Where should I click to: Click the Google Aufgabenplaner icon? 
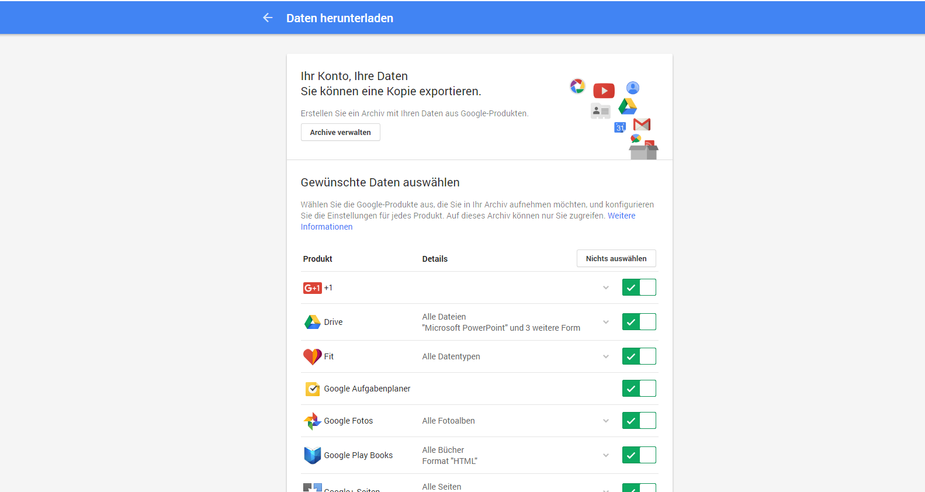click(313, 389)
